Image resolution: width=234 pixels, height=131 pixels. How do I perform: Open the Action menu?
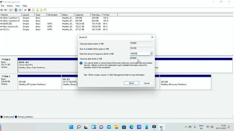[10, 6]
